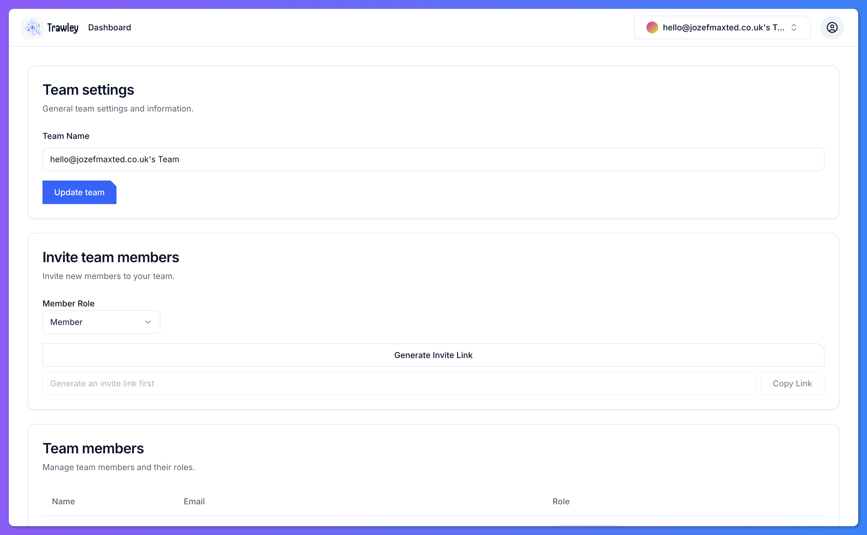Click the Team members heading

pyautogui.click(x=93, y=448)
